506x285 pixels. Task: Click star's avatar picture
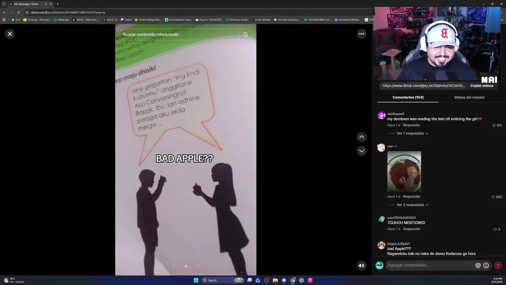pos(381,148)
